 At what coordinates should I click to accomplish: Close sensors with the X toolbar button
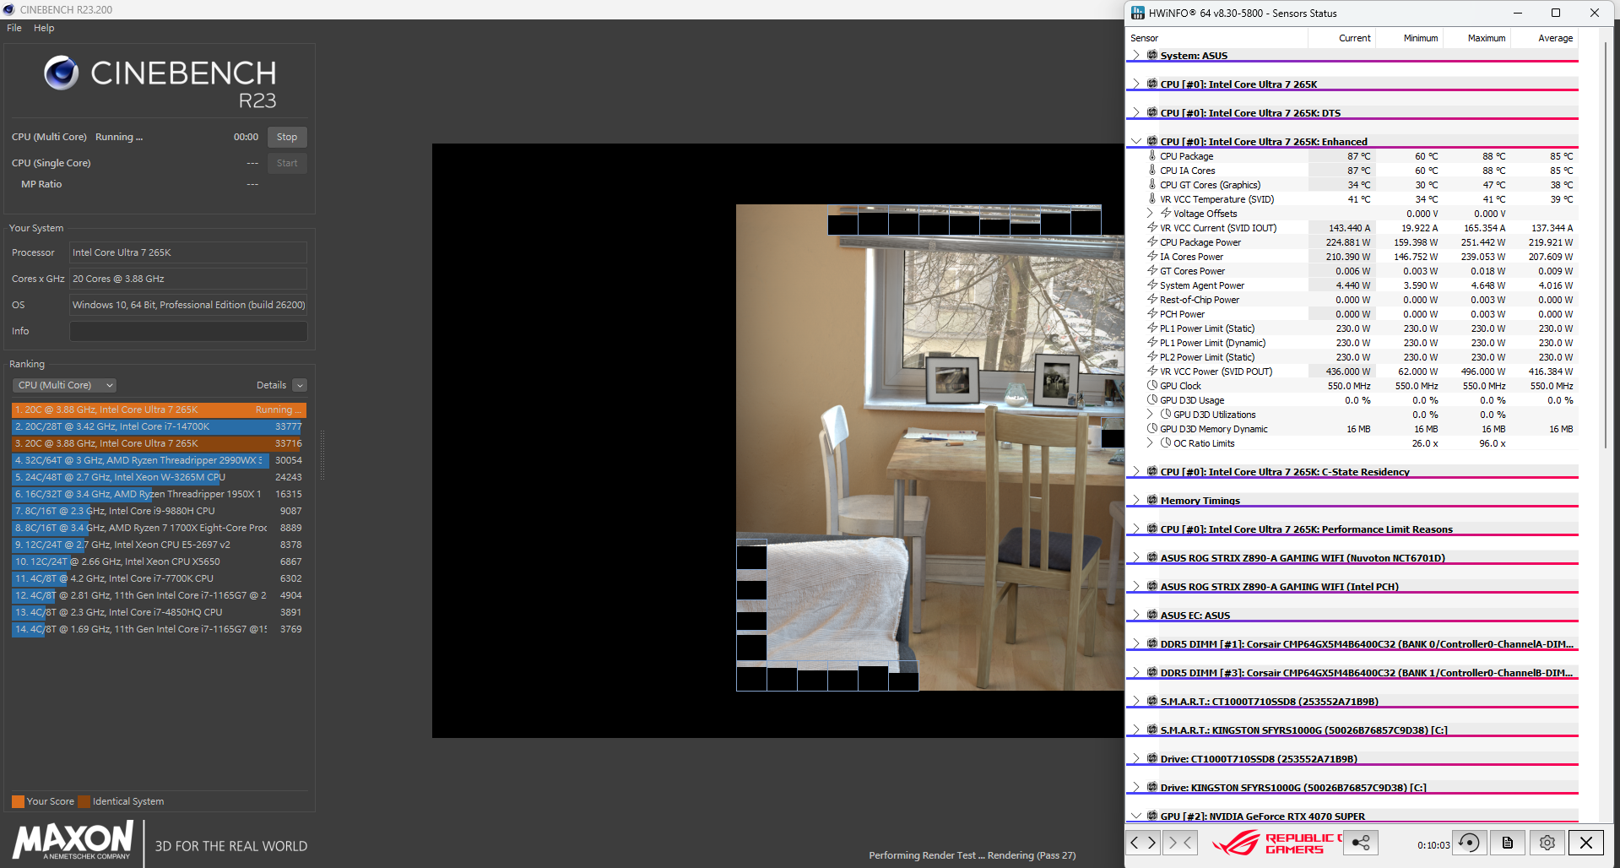(x=1586, y=843)
